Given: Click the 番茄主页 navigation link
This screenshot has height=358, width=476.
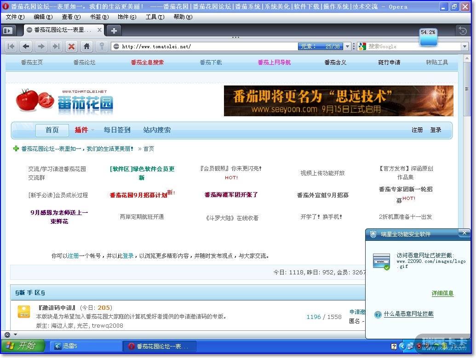Looking at the screenshot, I should 32,63.
